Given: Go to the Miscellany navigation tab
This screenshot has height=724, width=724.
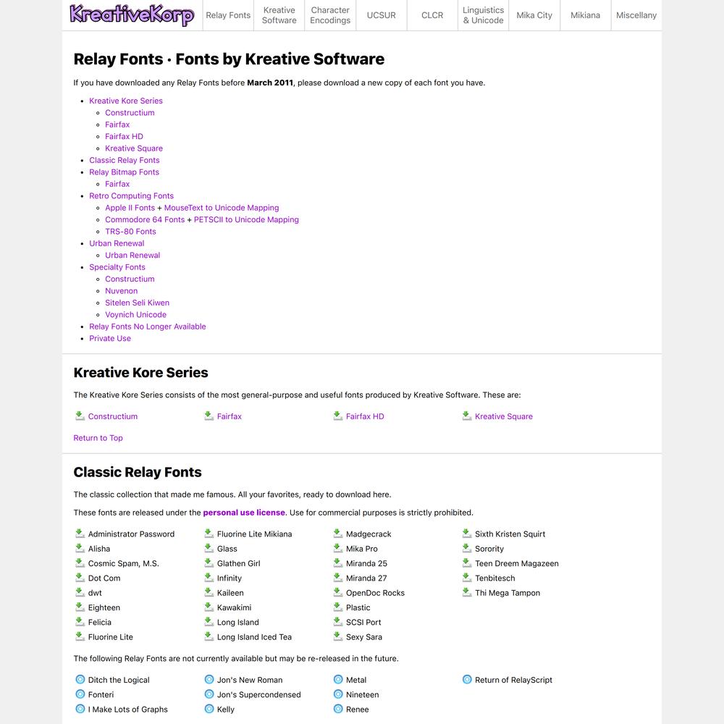Looking at the screenshot, I should pos(636,15).
